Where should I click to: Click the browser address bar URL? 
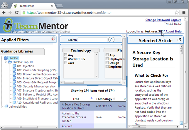(x=69, y=13)
